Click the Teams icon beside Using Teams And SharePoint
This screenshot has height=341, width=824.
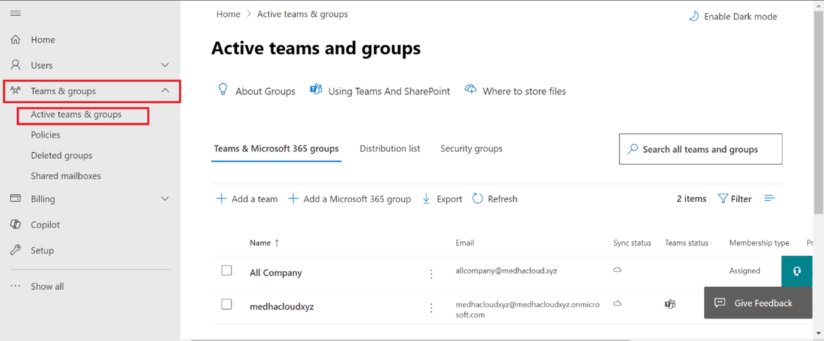click(316, 90)
